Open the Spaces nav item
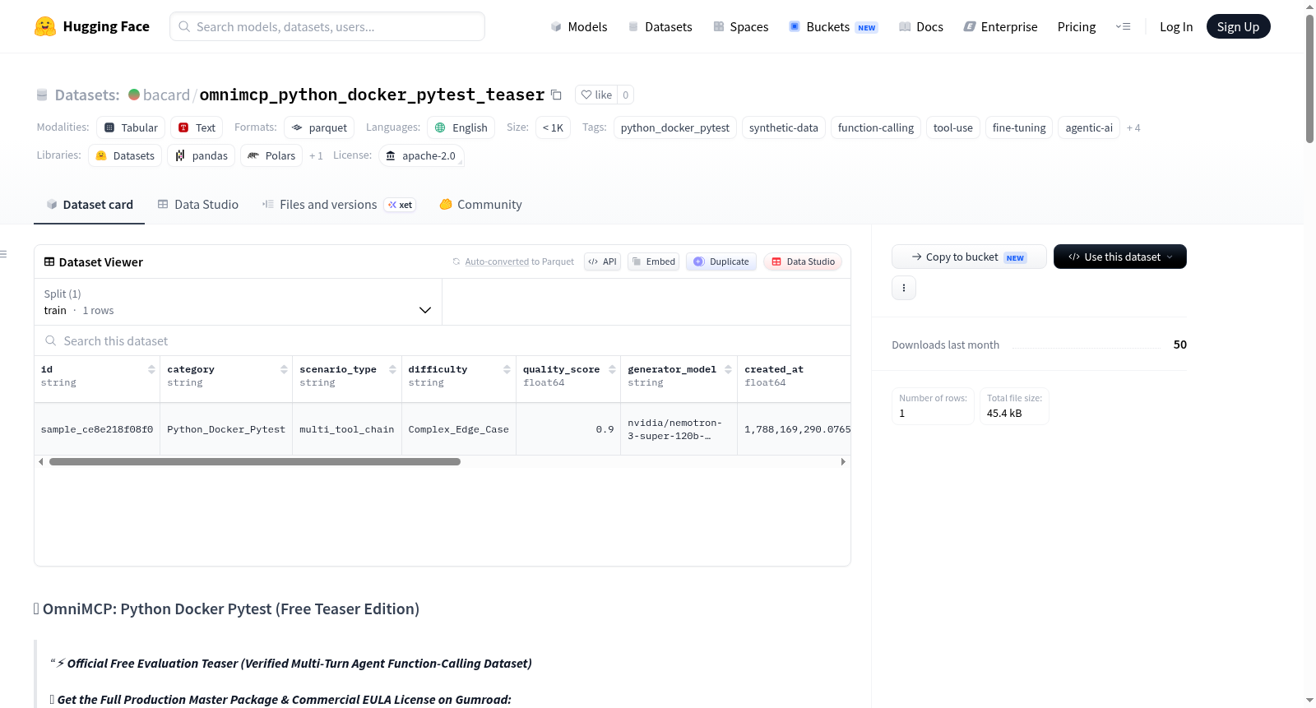Image resolution: width=1316 pixels, height=708 pixels. pos(740,26)
